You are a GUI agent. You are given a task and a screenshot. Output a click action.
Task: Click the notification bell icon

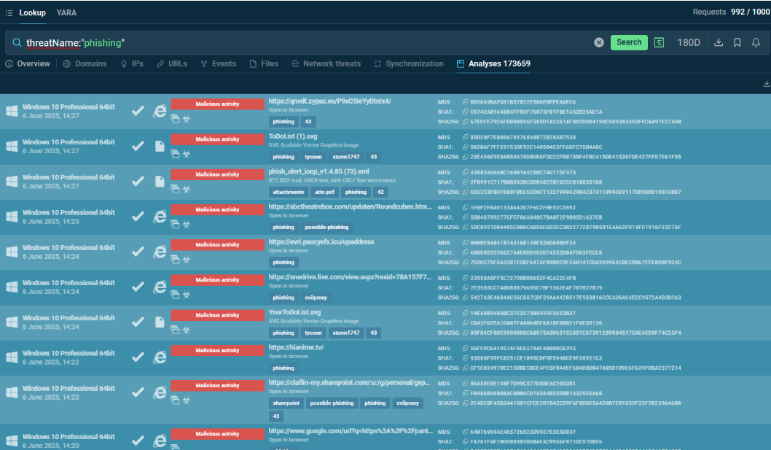(756, 43)
